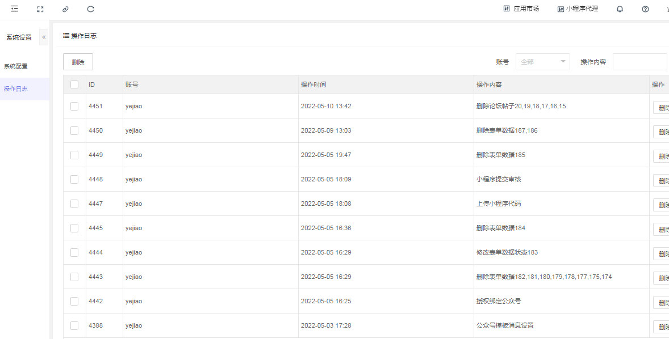This screenshot has width=669, height=339.
Task: Click the 删除 button above the table
Action: pos(78,62)
